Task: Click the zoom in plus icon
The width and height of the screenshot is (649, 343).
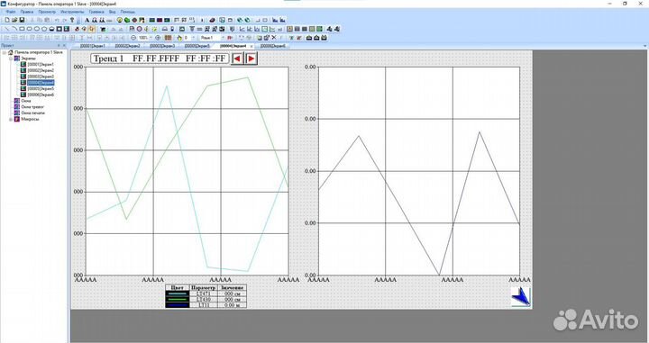Action: click(x=158, y=38)
